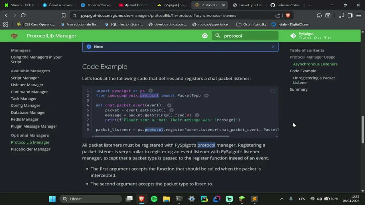The height and width of the screenshot is (205, 365).
Task: Click the PySpigot site logo icon
Action: (14, 36)
